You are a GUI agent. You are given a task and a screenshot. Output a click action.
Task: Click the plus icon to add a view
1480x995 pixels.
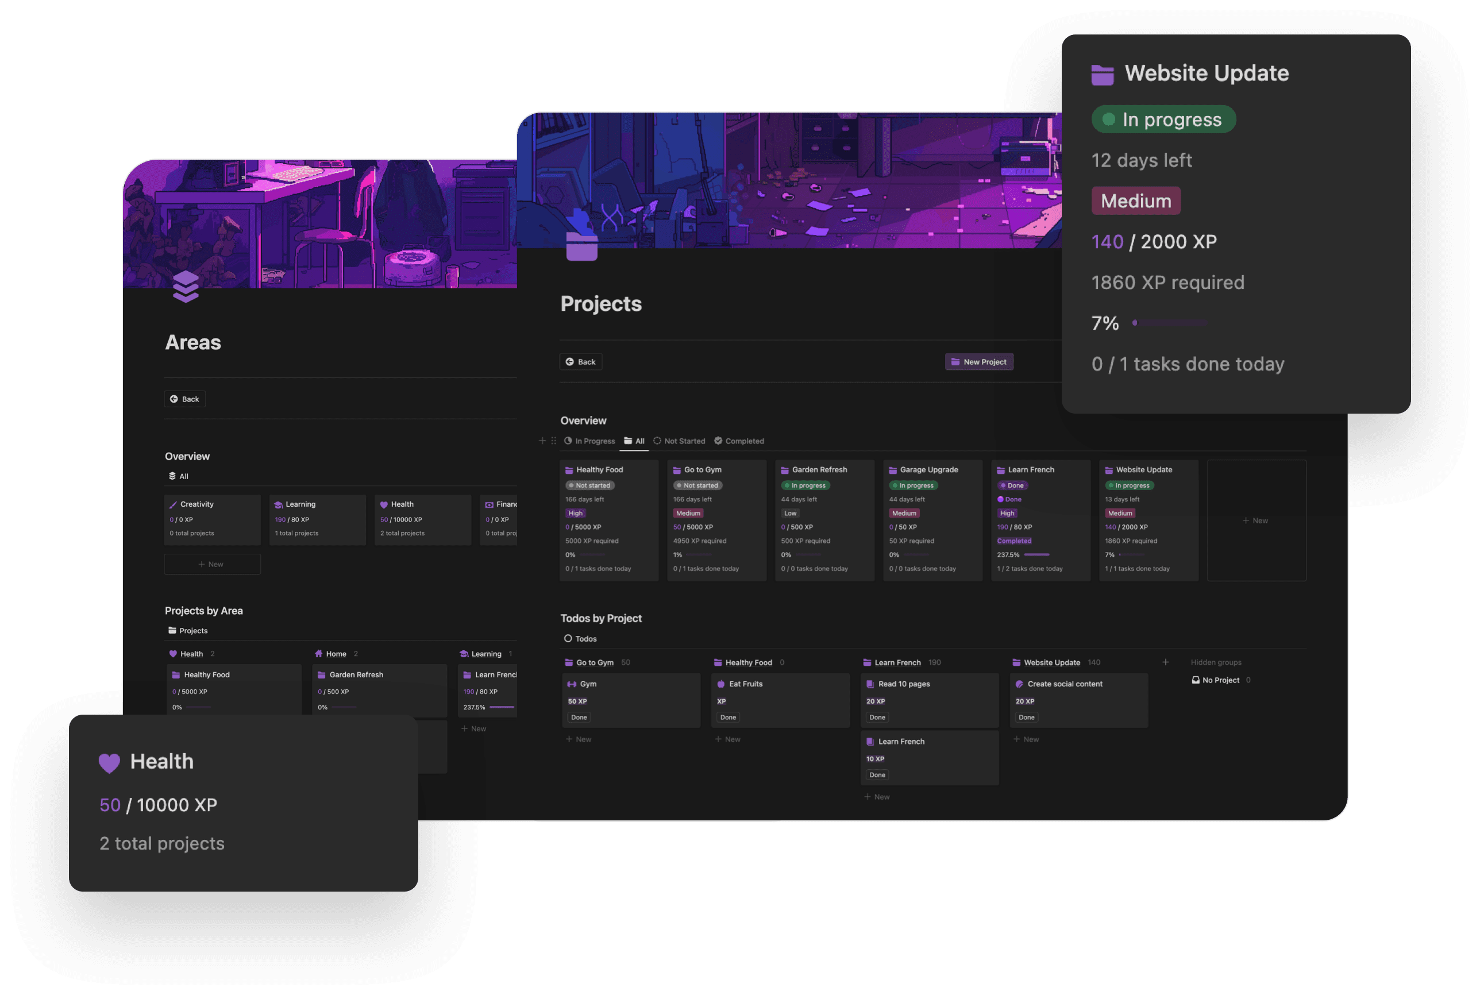click(542, 441)
